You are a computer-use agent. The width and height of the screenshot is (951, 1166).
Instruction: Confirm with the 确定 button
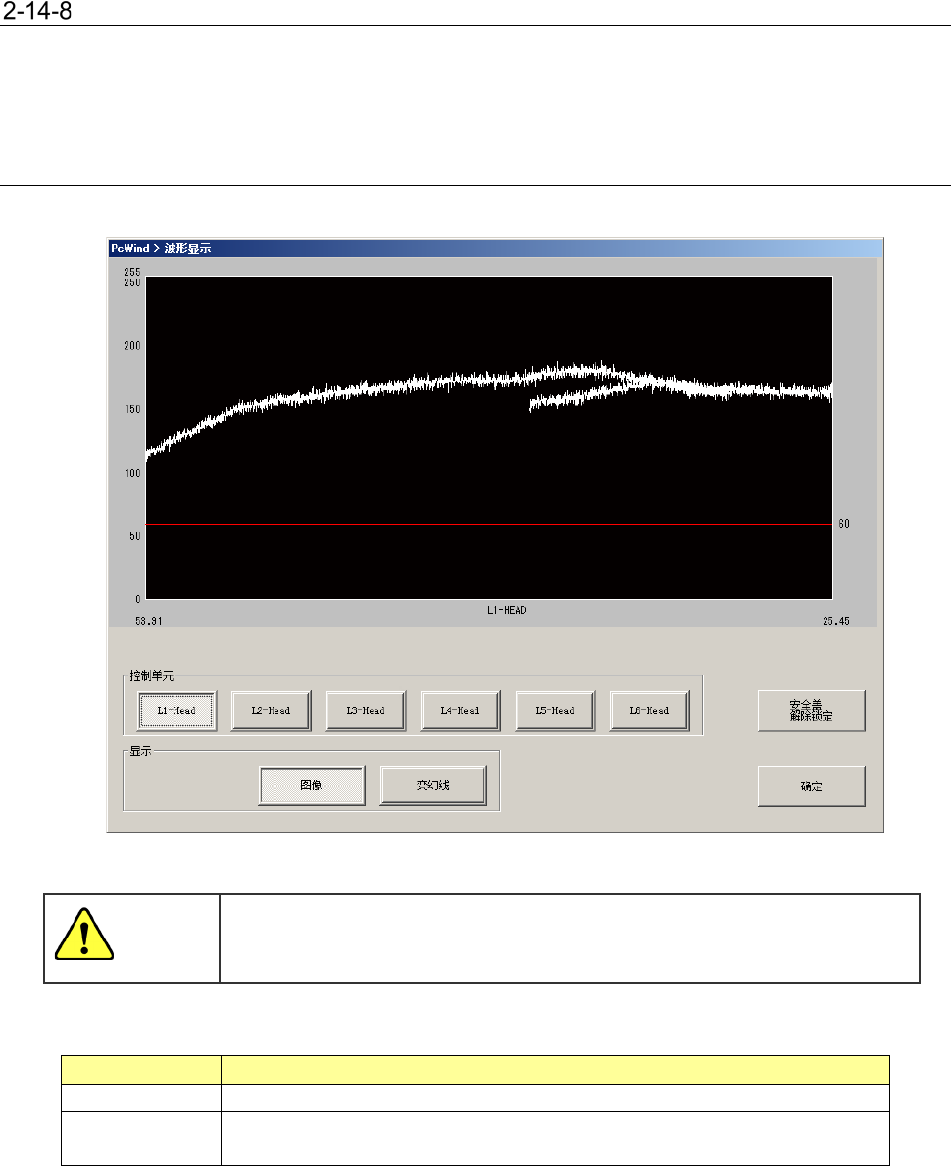811,786
